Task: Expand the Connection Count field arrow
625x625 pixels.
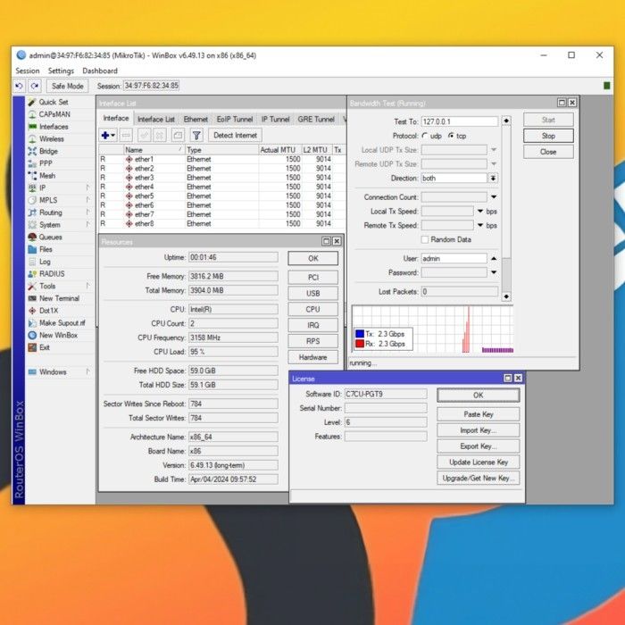Action: click(493, 197)
